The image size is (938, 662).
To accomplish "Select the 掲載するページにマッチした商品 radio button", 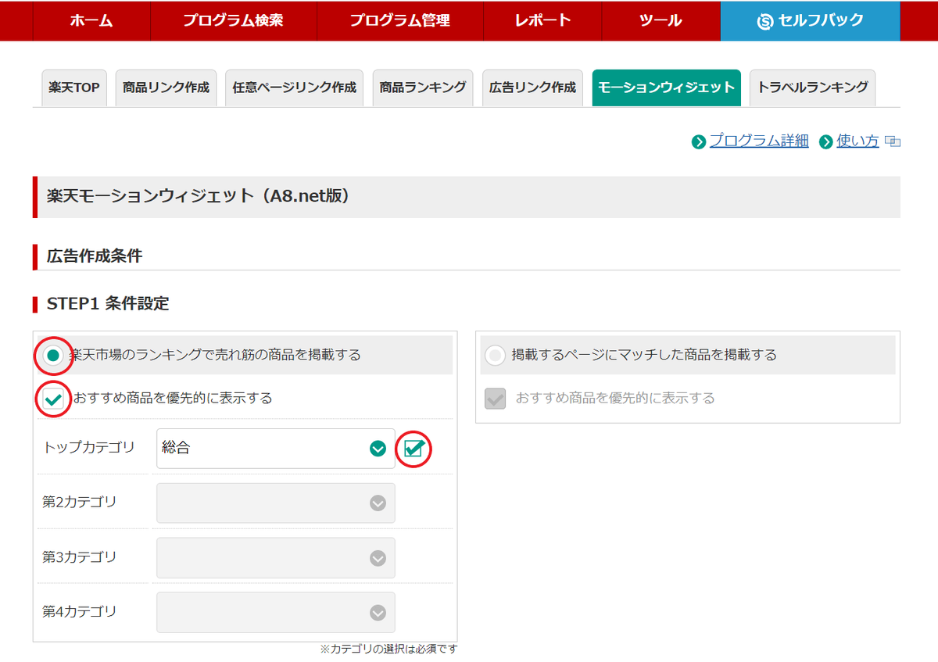I will pos(495,356).
